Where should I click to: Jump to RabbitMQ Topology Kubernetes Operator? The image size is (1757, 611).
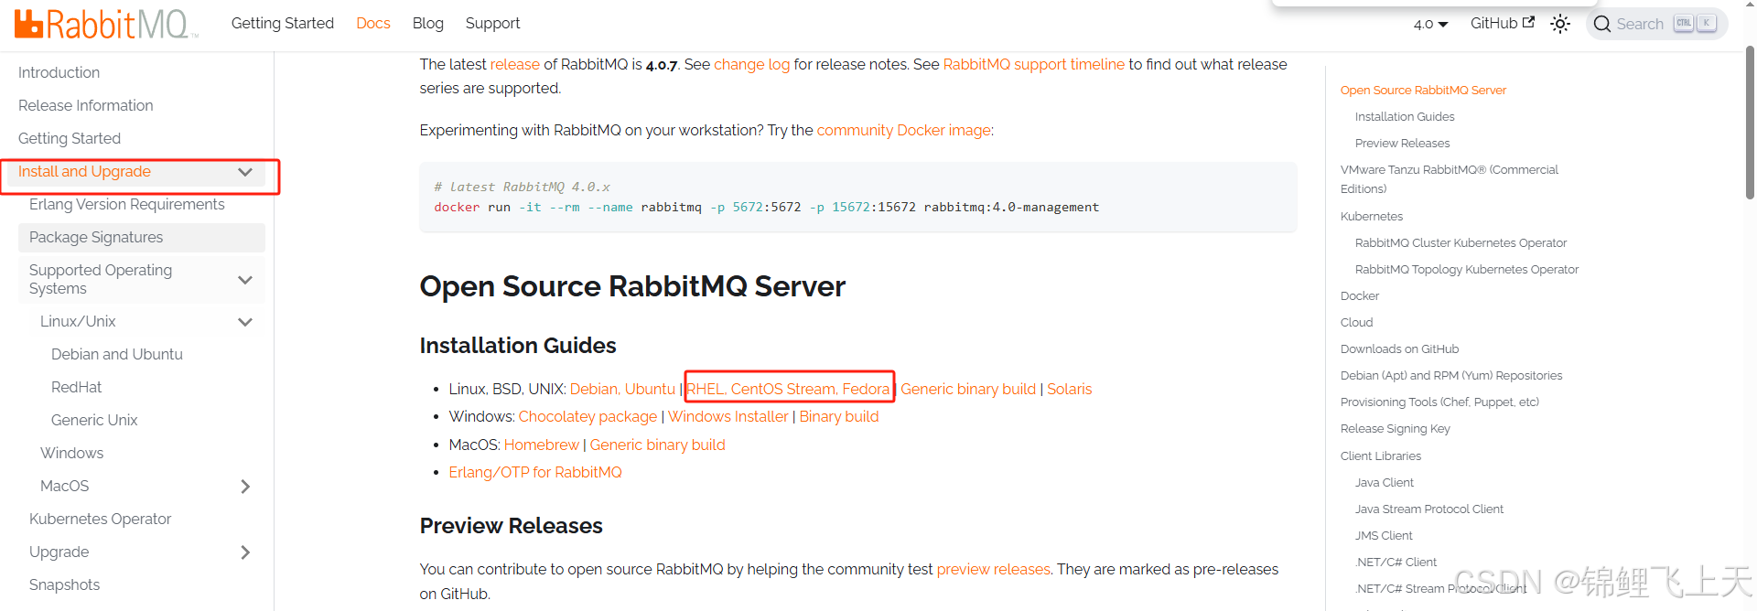1467,269
